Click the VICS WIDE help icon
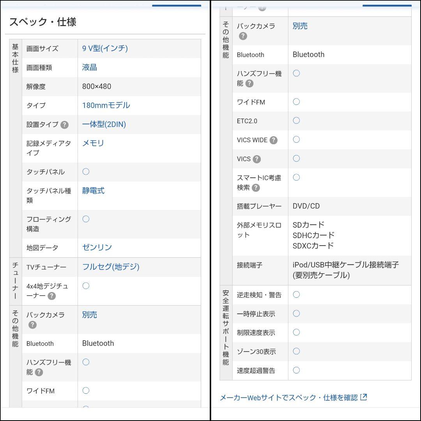This screenshot has width=421, height=421. click(274, 140)
